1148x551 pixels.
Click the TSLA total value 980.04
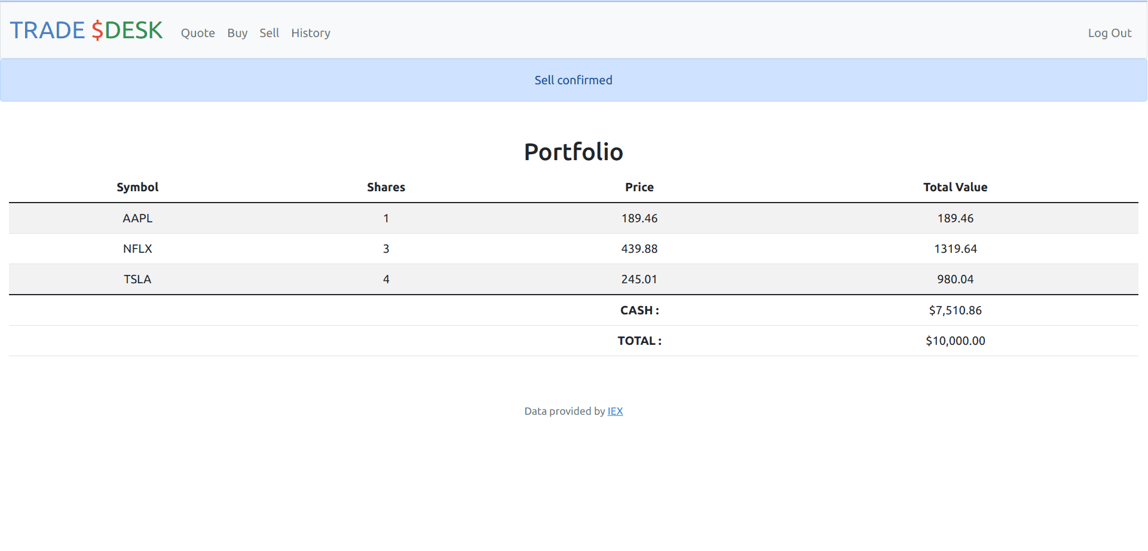[955, 279]
